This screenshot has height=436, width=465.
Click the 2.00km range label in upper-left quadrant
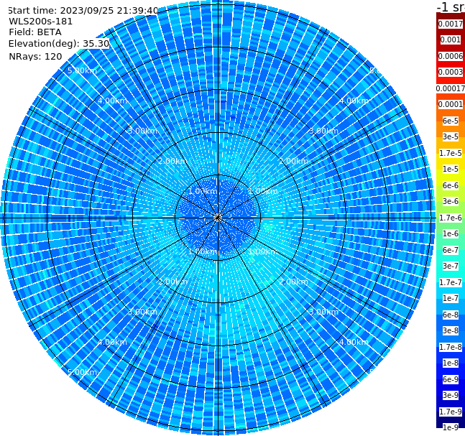pos(172,161)
